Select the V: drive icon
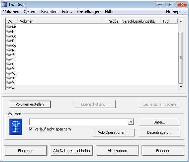 [x=9, y=68]
